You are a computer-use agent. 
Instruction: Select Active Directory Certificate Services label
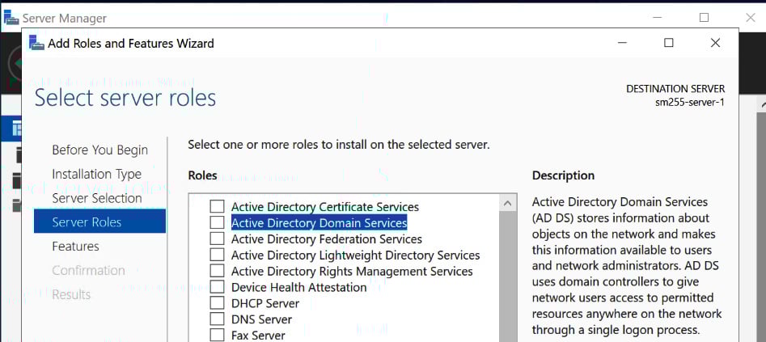coord(325,207)
